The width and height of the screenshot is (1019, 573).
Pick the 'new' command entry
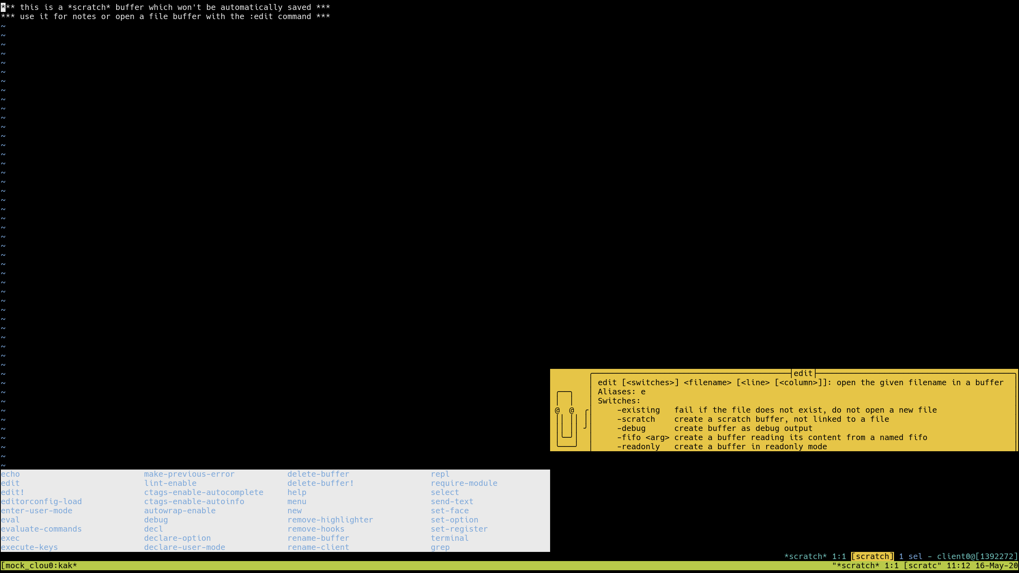point(295,511)
